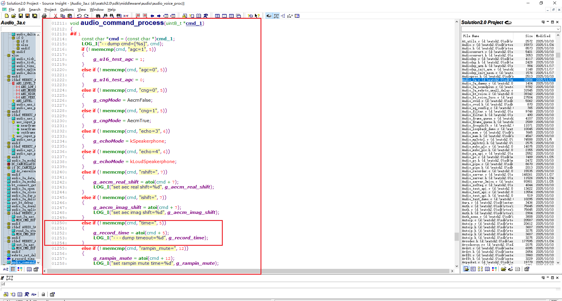562x301 pixels.
Task: Click the Modified column header
Action: coord(543,36)
